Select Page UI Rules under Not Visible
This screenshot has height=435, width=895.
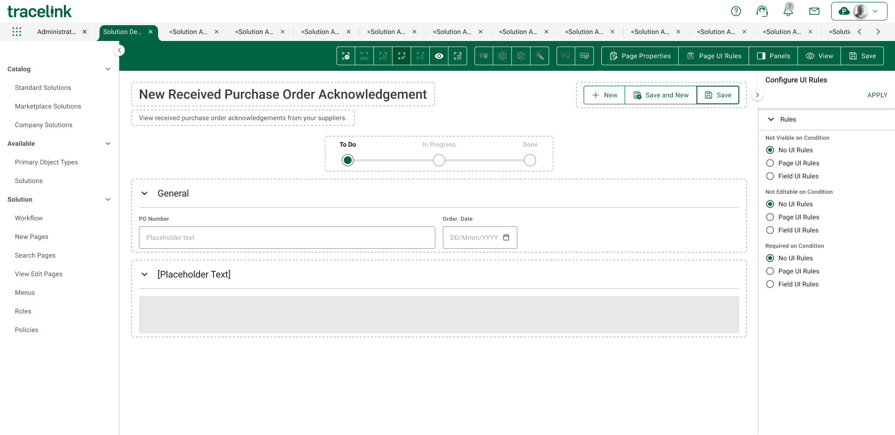pos(770,163)
